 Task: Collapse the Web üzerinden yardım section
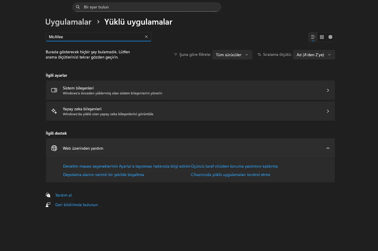(x=328, y=148)
